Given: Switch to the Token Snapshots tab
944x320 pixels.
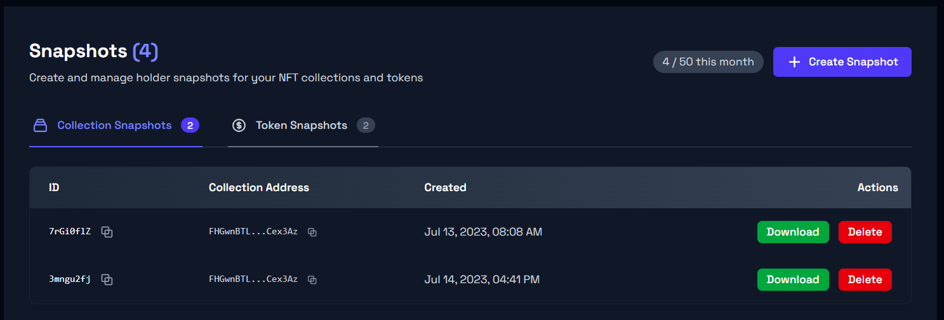Looking at the screenshot, I should coord(302,126).
